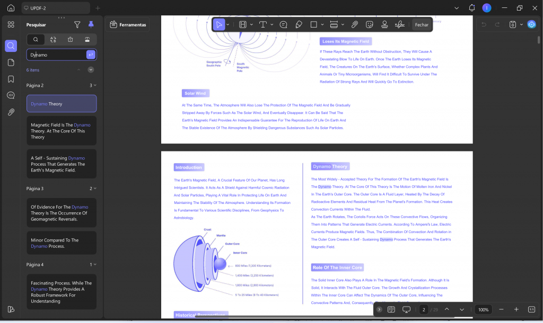Select the signature tool
This screenshot has height=323, width=543.
pyautogui.click(x=400, y=24)
